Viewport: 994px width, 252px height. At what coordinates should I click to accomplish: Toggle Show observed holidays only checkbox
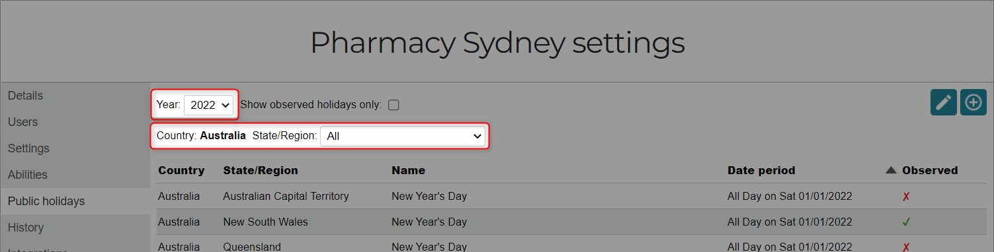click(x=393, y=105)
